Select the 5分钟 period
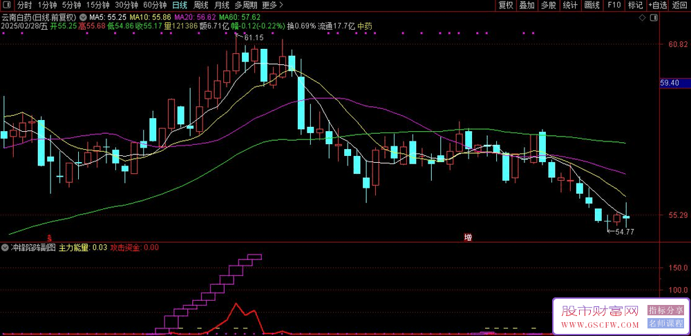 [71, 6]
